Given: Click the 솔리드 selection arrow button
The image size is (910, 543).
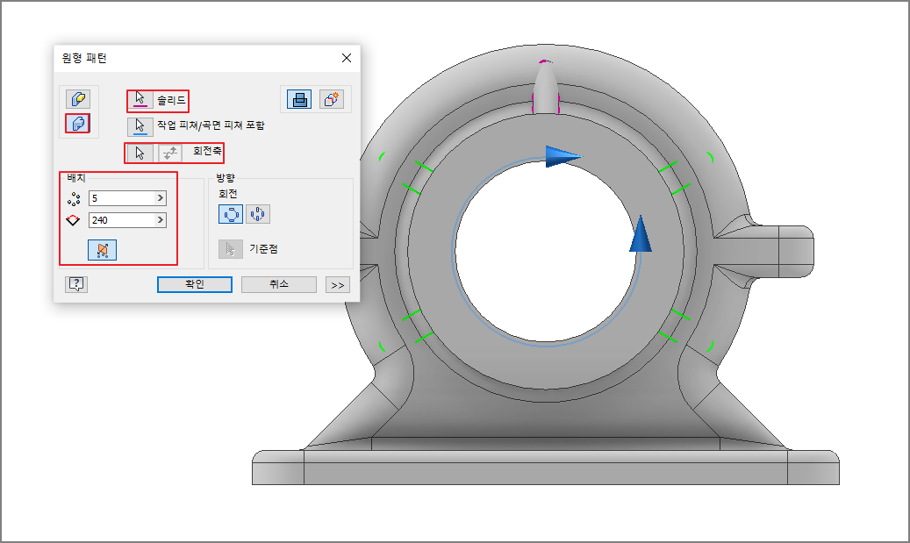Looking at the screenshot, I should pyautogui.click(x=140, y=100).
